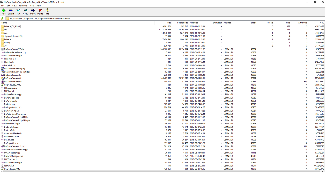
Task: Select the file DNMasterConnection.cpp
Action: tap(16, 150)
